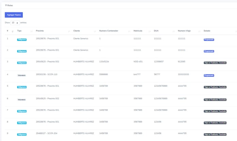This screenshot has width=237, height=141.
Task: Sort table by # column arrows
Action: point(13,31)
